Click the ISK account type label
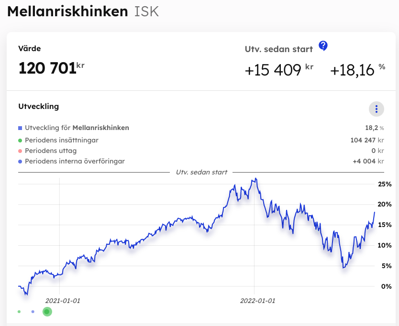399x326 pixels. coord(145,11)
